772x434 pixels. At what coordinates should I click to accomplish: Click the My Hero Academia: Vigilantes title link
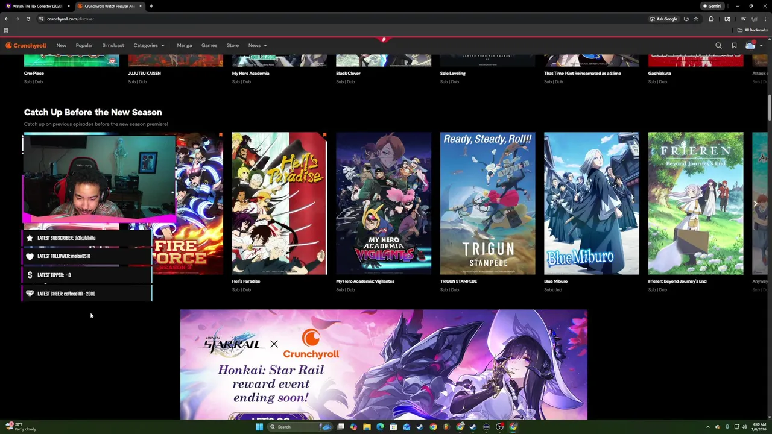tap(365, 281)
